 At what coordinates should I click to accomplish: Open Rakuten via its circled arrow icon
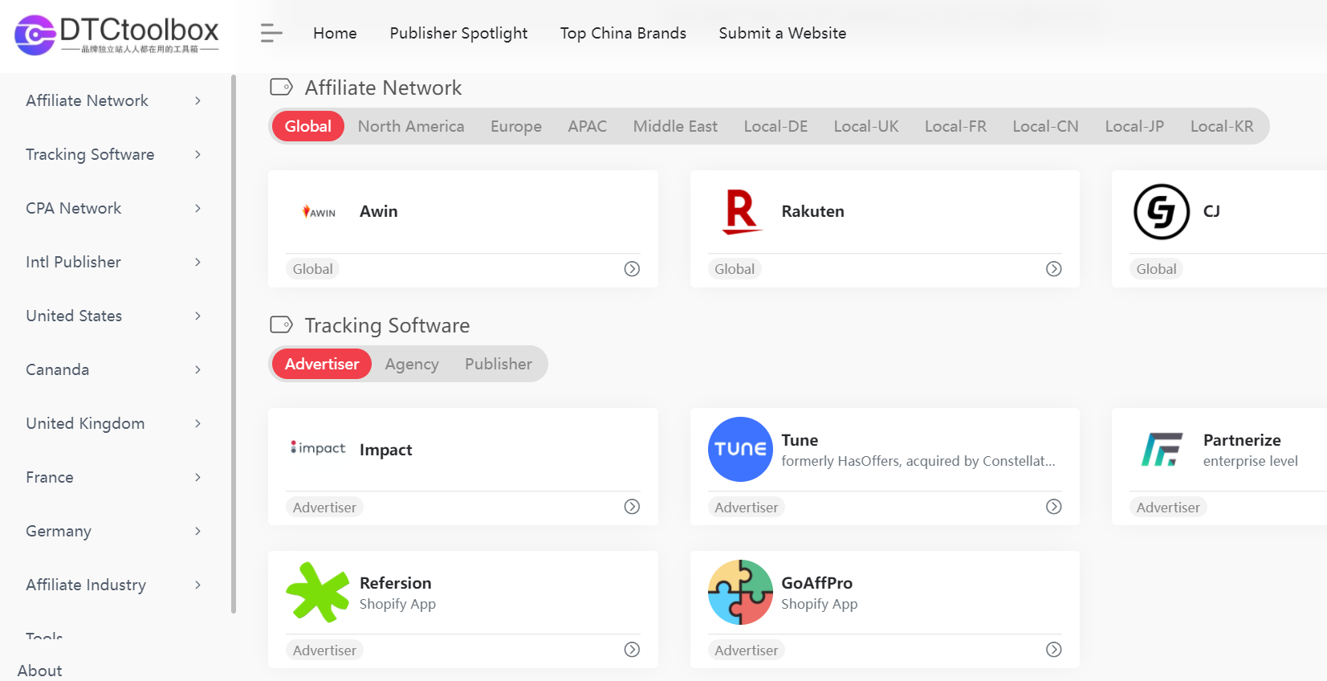[1053, 269]
